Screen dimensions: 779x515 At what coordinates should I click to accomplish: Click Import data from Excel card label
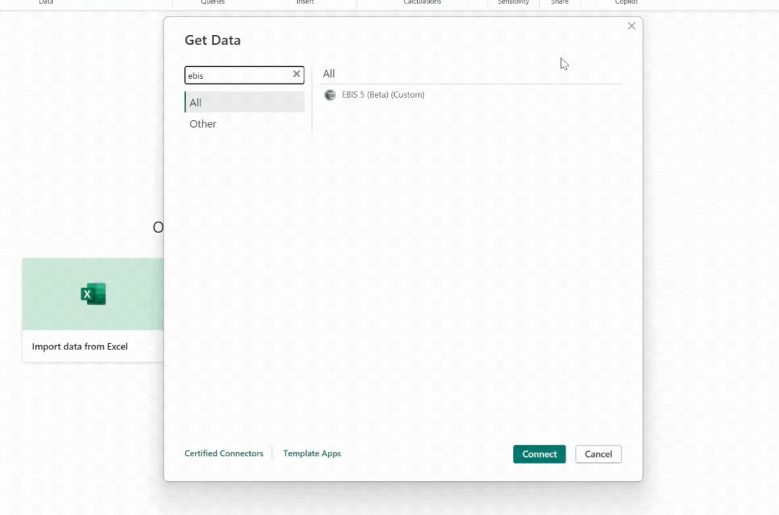pos(80,347)
